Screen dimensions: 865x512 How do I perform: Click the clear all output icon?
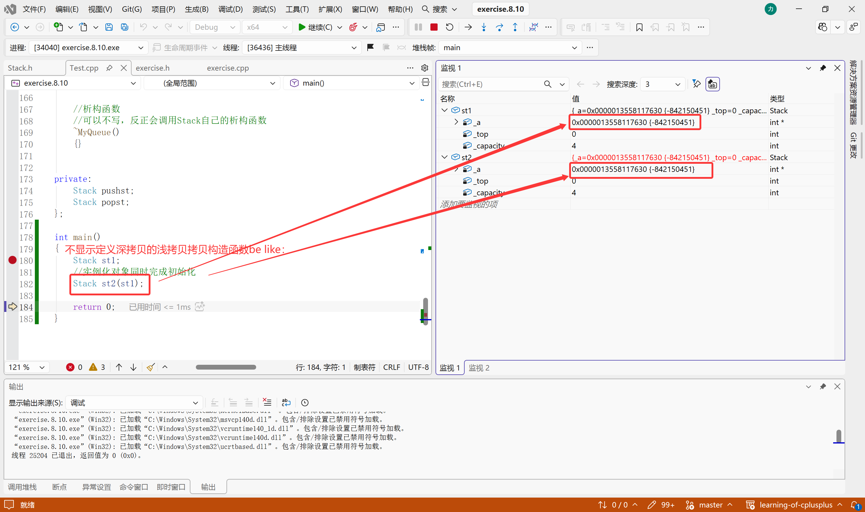click(267, 402)
